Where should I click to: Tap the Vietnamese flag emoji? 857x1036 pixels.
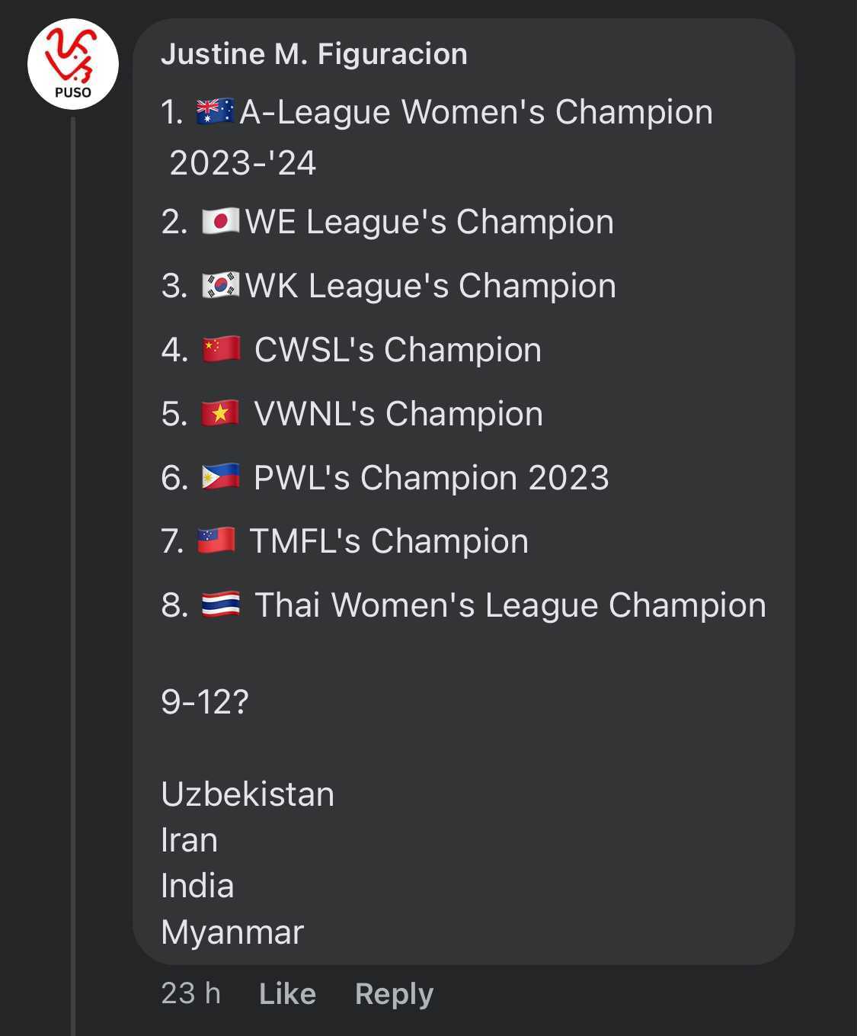point(220,413)
